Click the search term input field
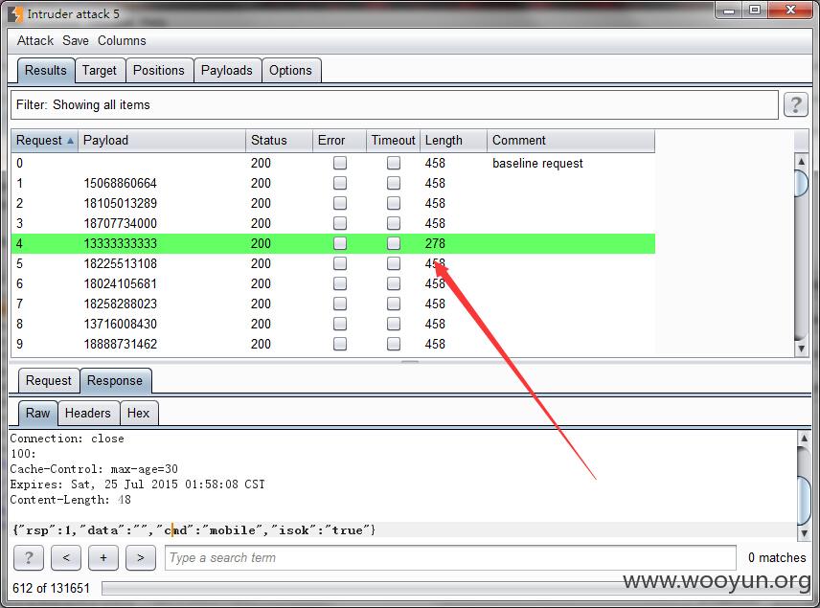820x608 pixels. pos(450,558)
